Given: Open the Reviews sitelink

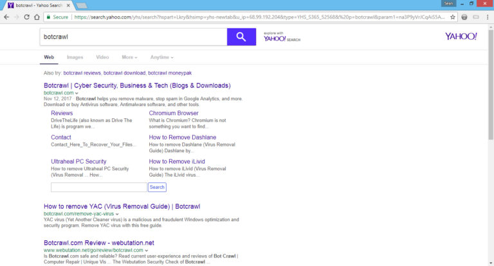Looking at the screenshot, I should 62,113.
